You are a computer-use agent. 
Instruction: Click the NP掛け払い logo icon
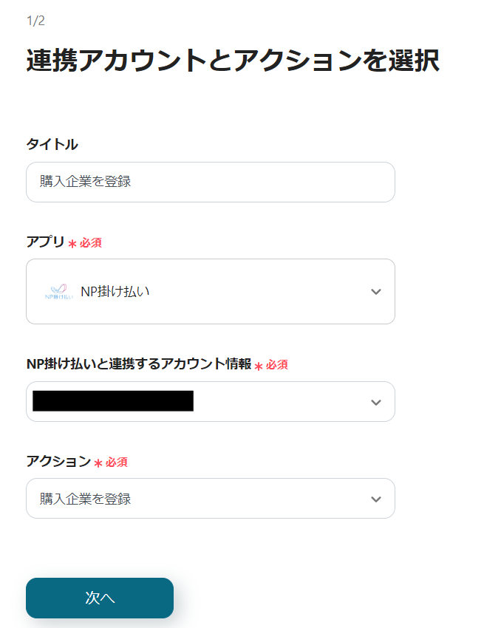coord(58,292)
